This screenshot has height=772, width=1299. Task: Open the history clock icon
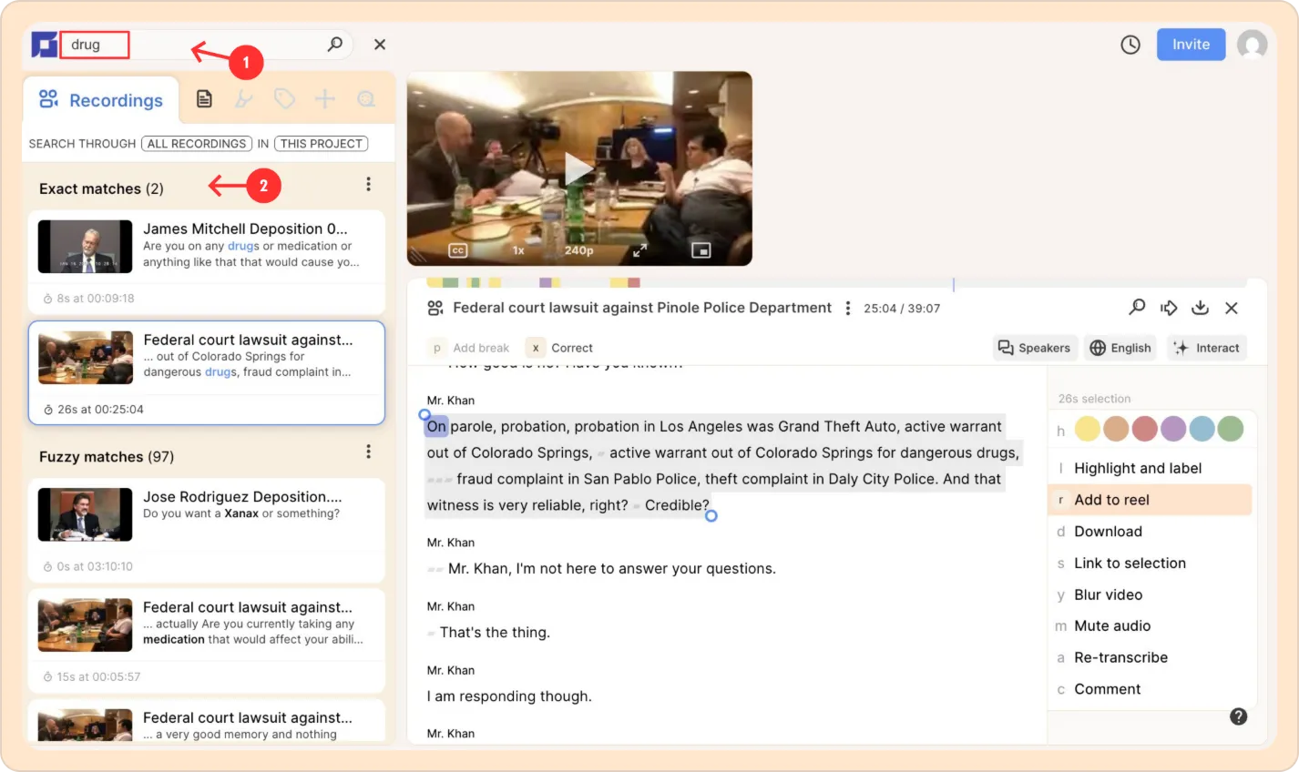pyautogui.click(x=1130, y=45)
